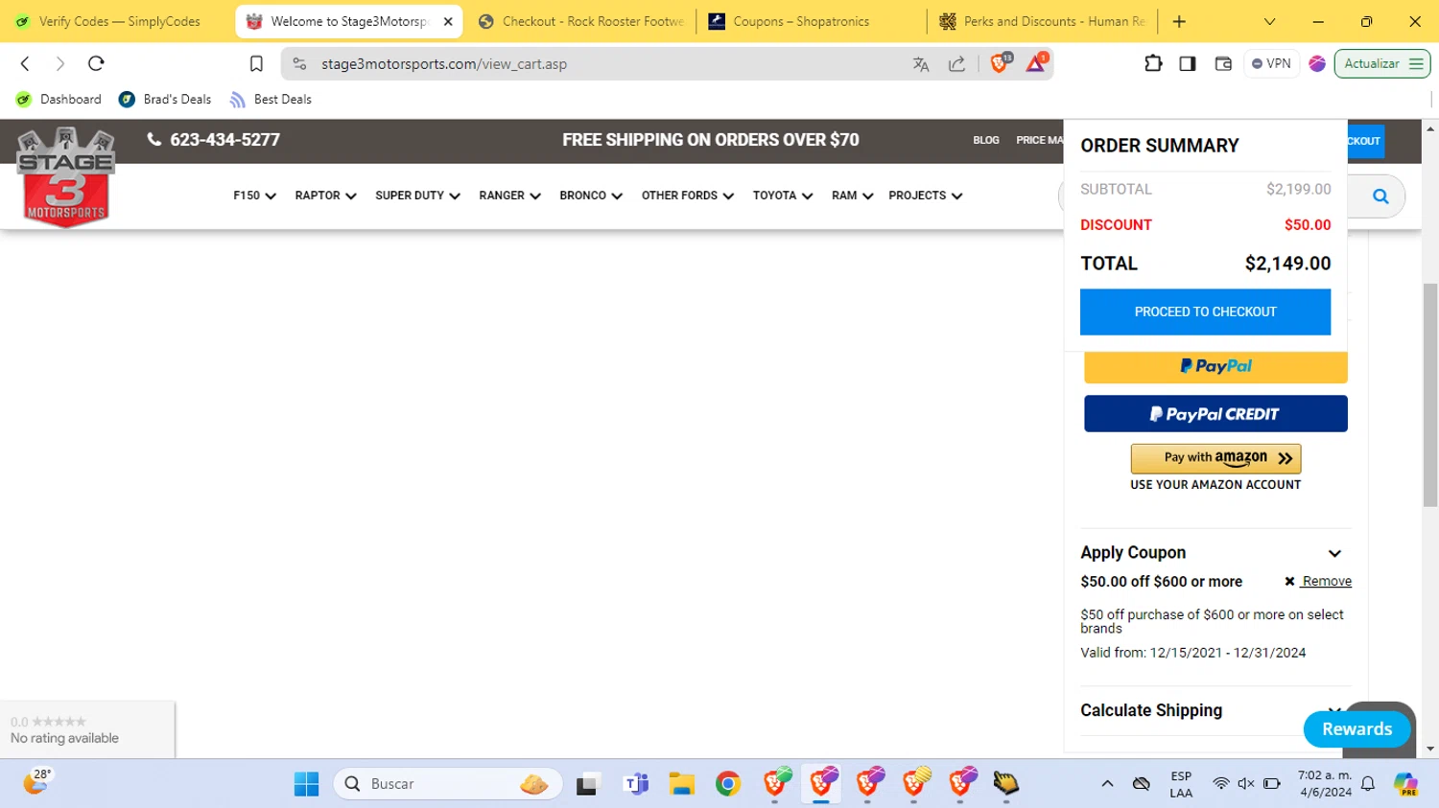Switch to Verify Codes — SimplyCodes tab
This screenshot has width=1439, height=808.
[x=119, y=21]
